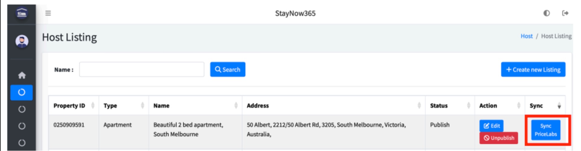The width and height of the screenshot is (581, 151).
Task: Open the user profile avatar
Action: point(22,42)
